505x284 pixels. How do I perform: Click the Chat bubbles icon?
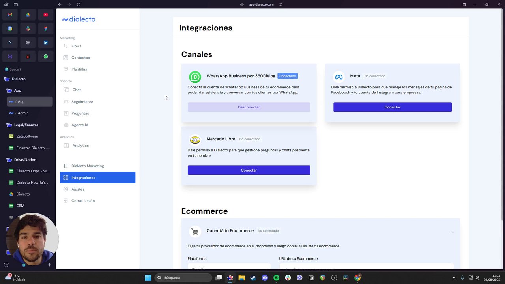tap(66, 90)
